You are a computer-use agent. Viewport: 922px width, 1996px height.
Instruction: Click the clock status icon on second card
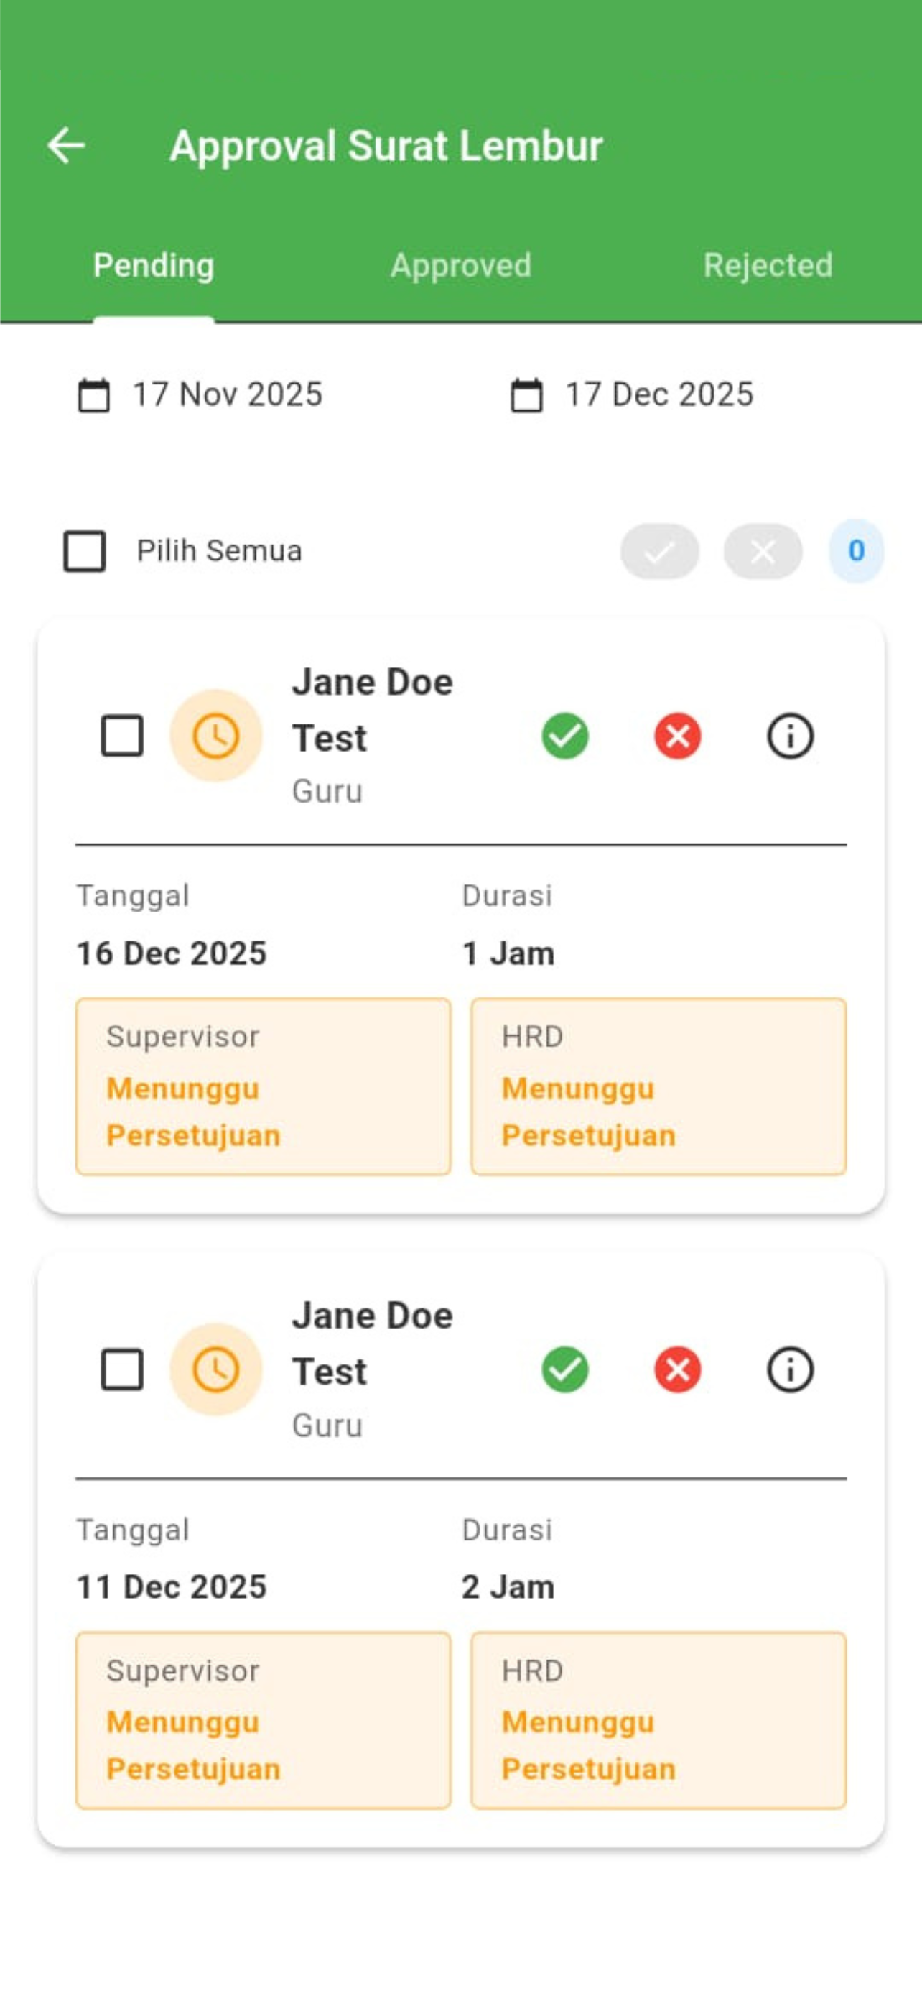coord(216,1369)
